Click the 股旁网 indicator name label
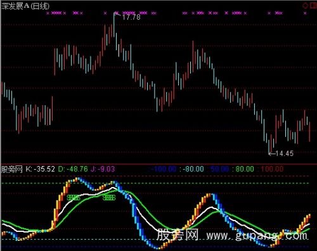Screen dimensions: 317x251 click(12, 169)
